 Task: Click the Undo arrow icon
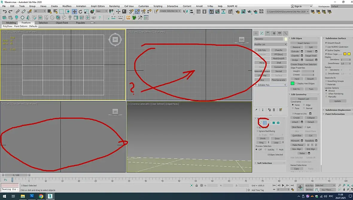(4, 11)
